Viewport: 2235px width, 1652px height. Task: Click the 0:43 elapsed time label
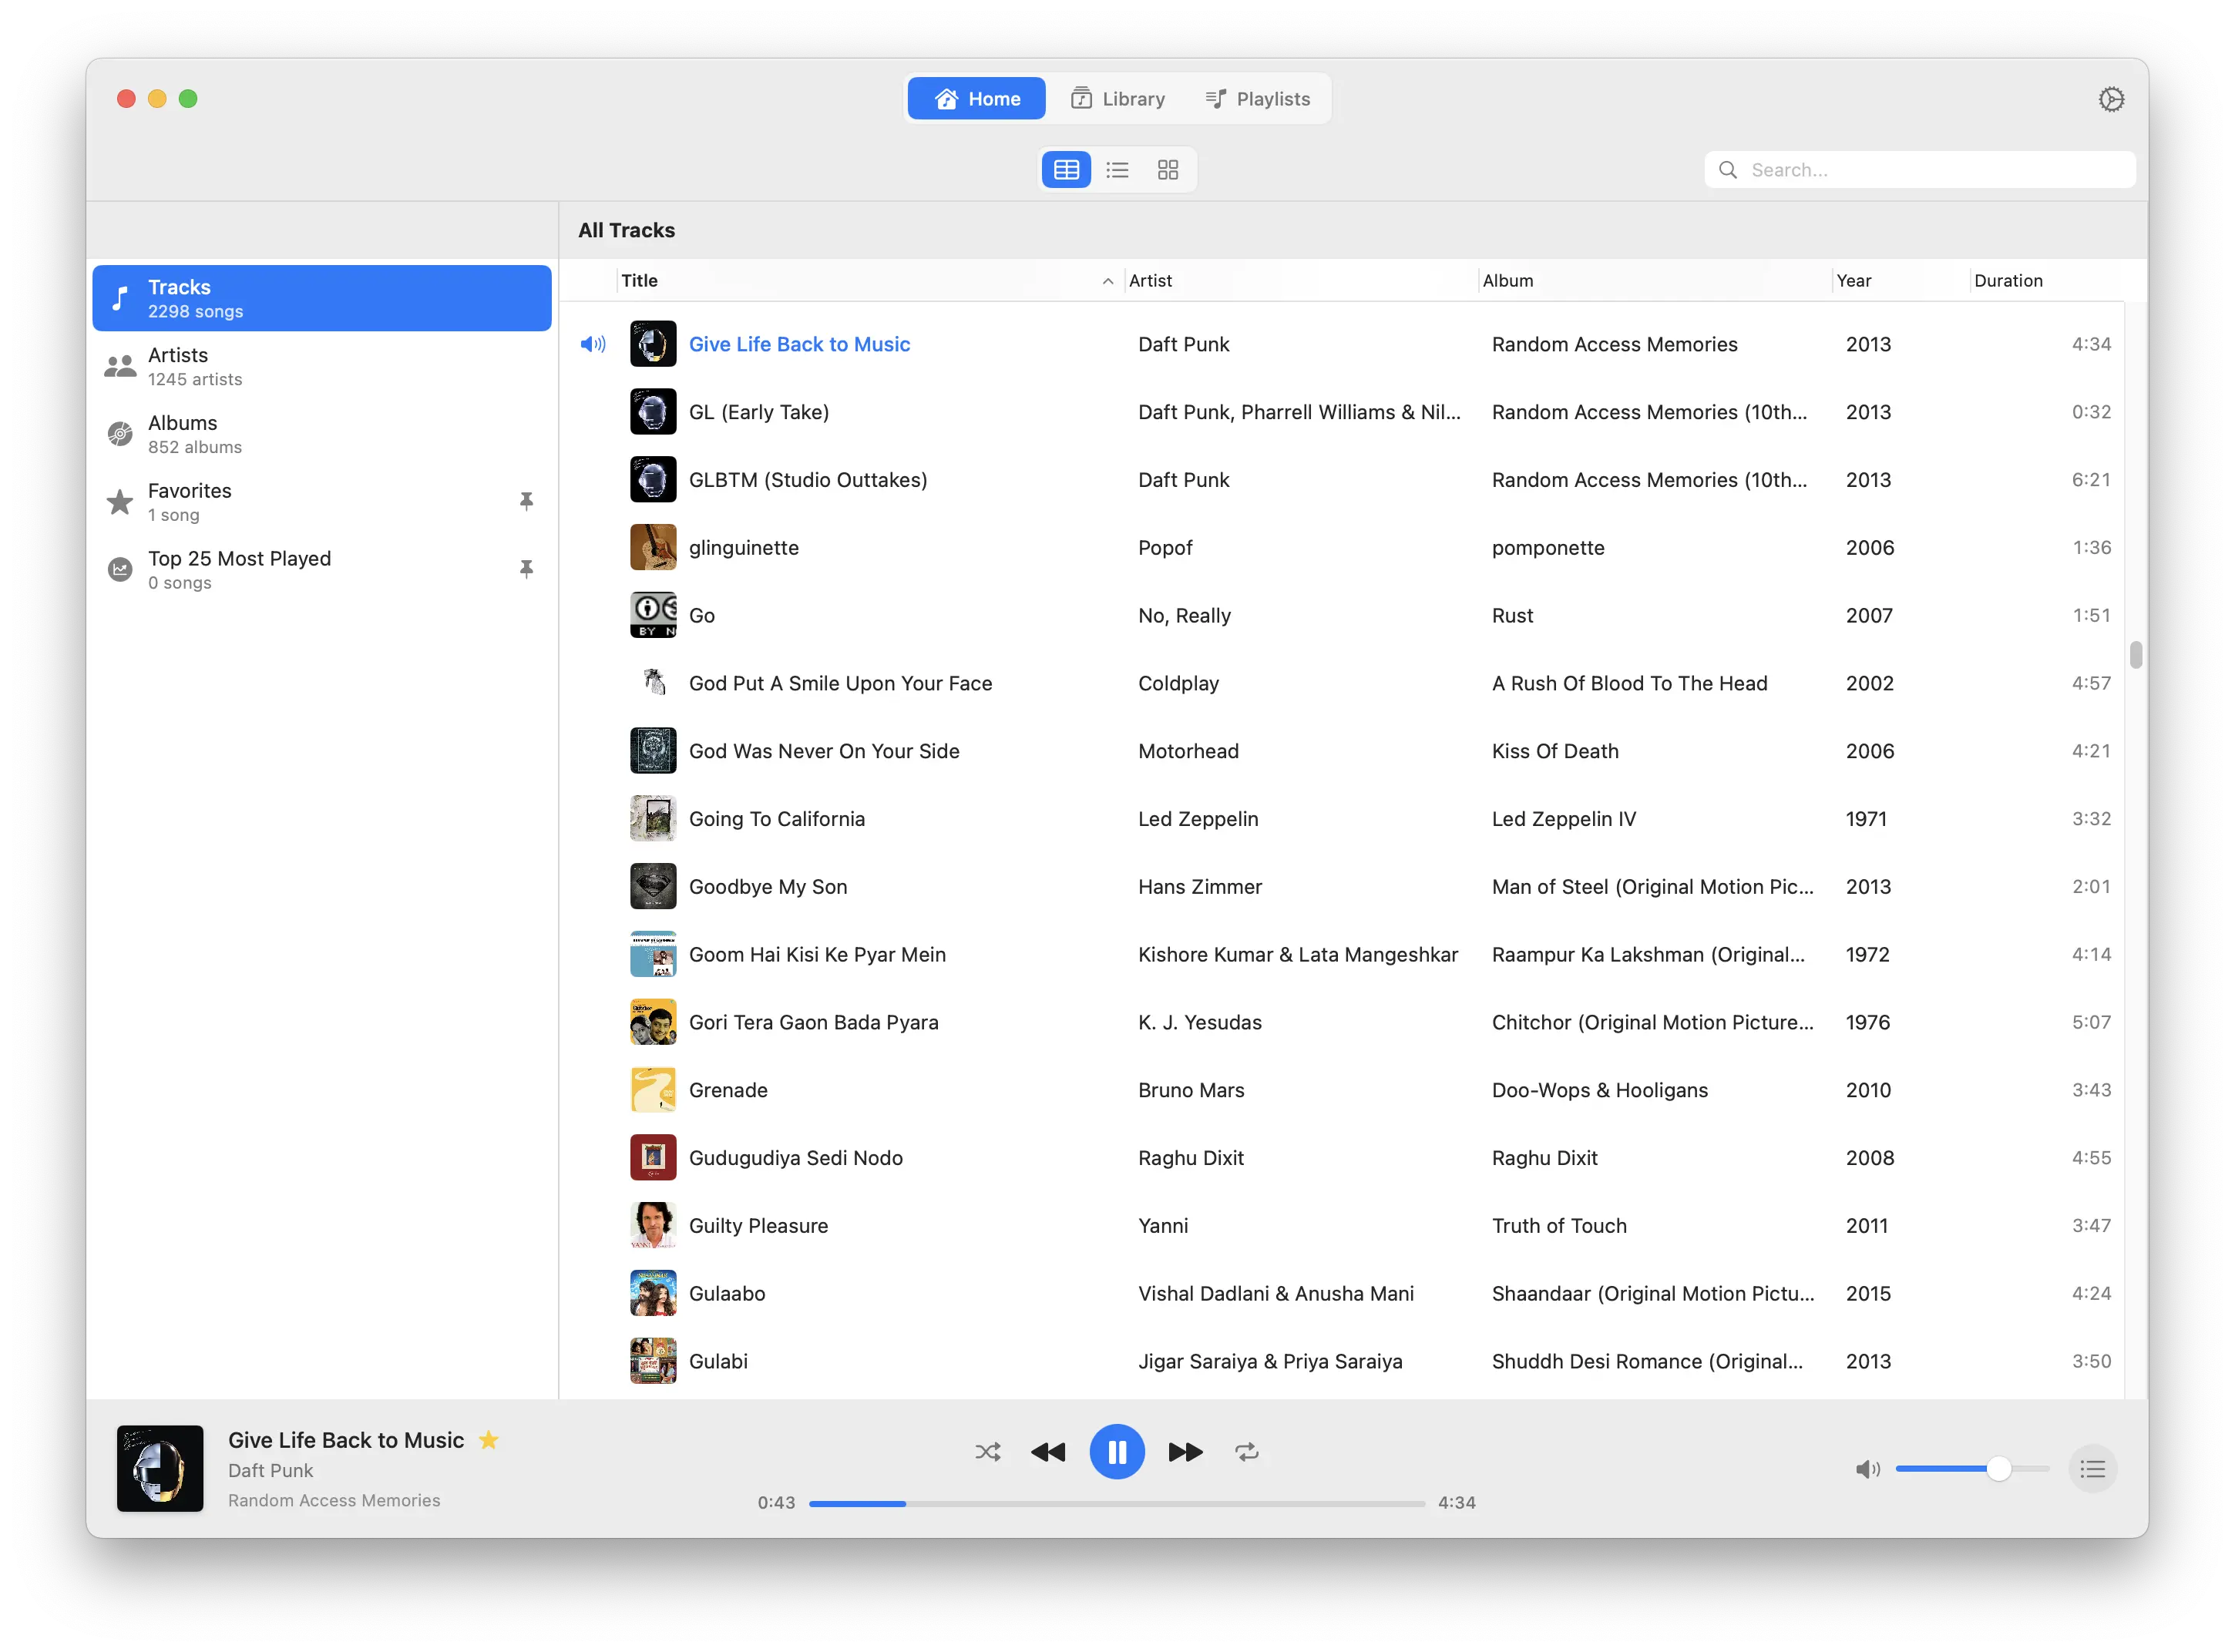click(776, 1503)
